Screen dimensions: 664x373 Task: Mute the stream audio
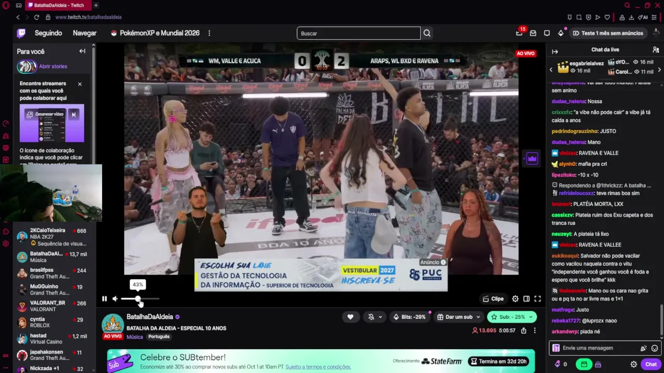point(115,299)
